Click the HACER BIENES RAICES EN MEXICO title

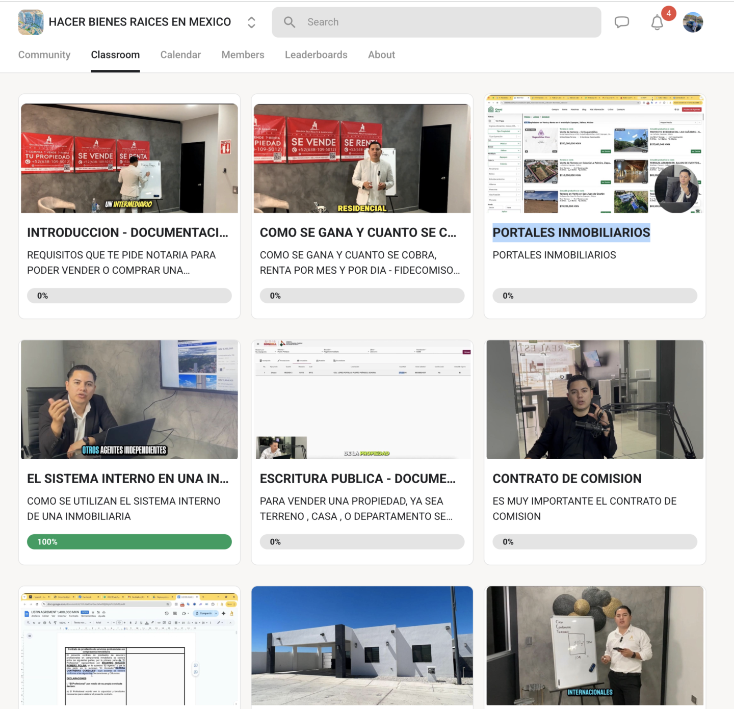[140, 22]
